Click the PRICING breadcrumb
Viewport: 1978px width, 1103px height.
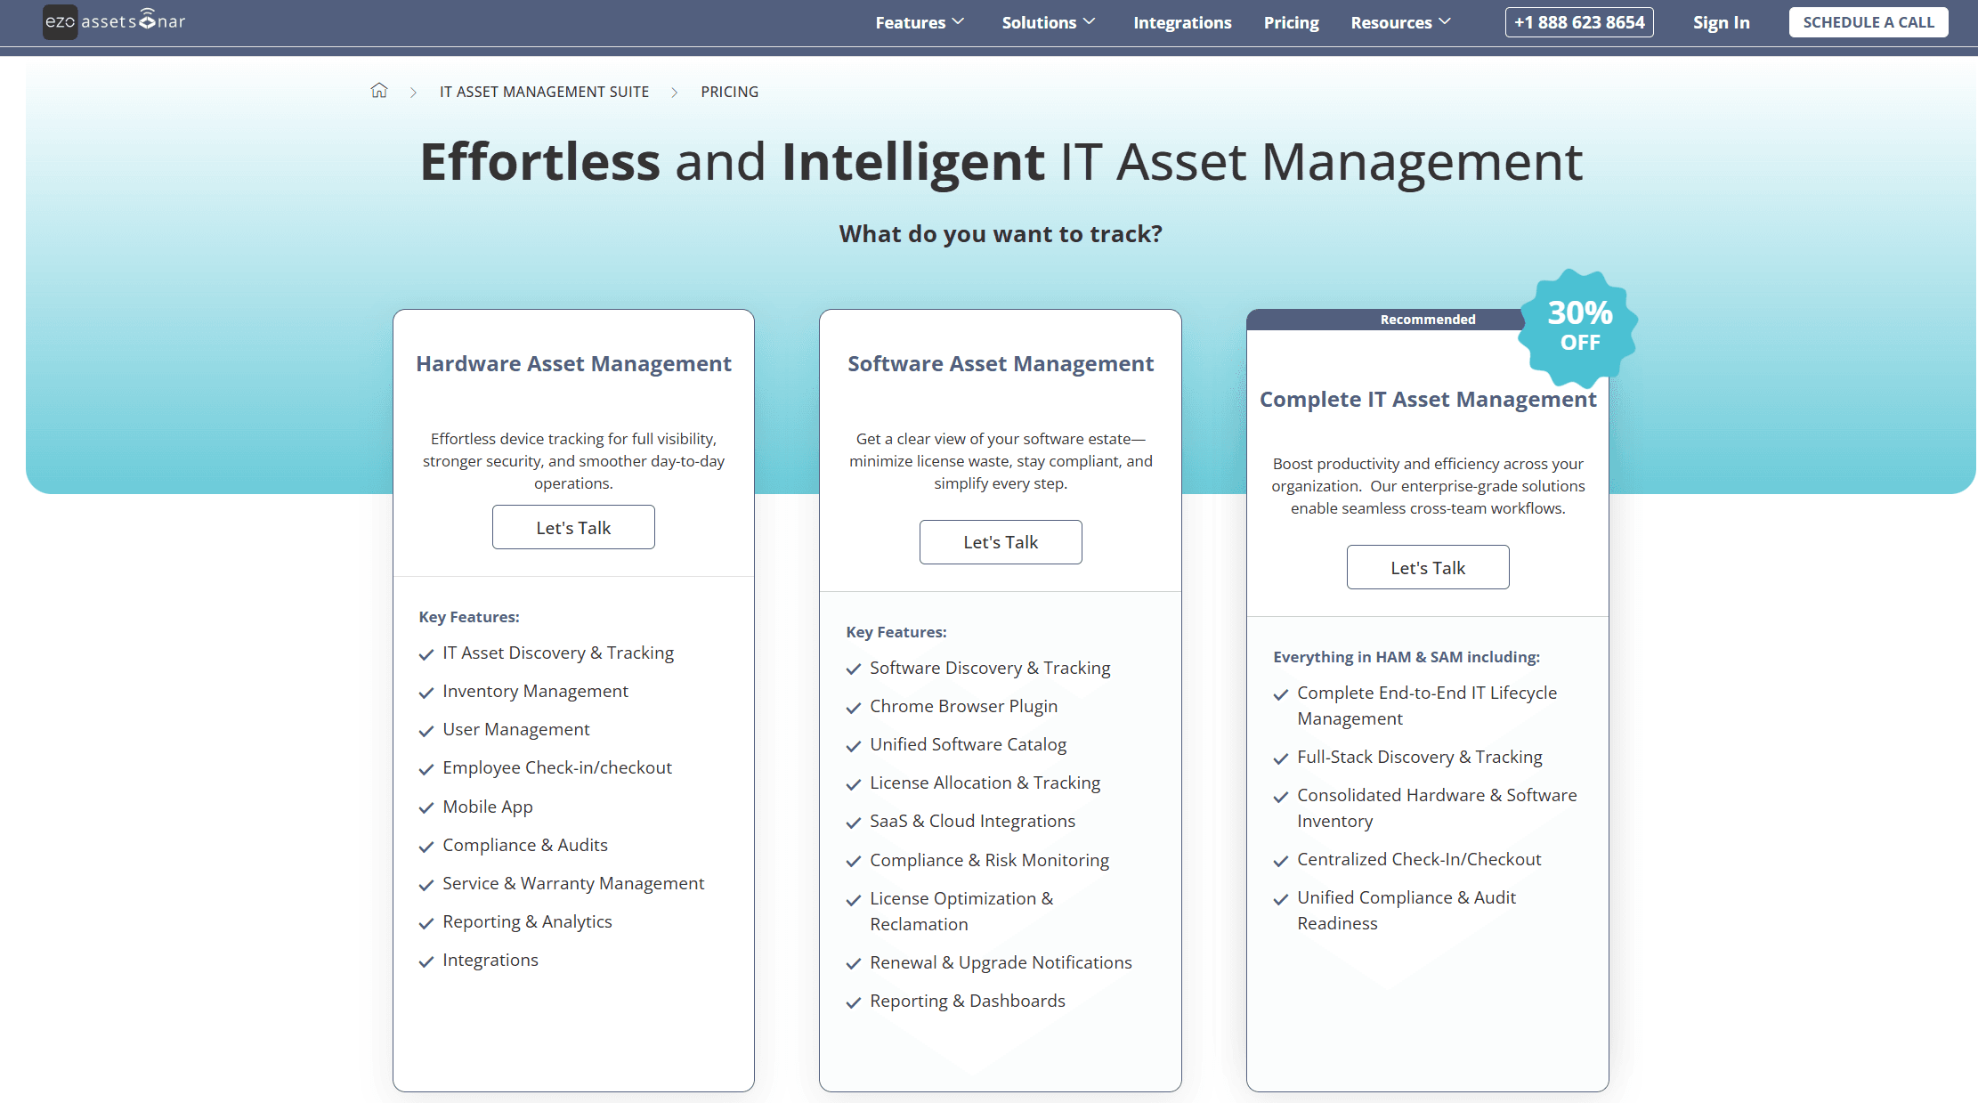coord(729,92)
